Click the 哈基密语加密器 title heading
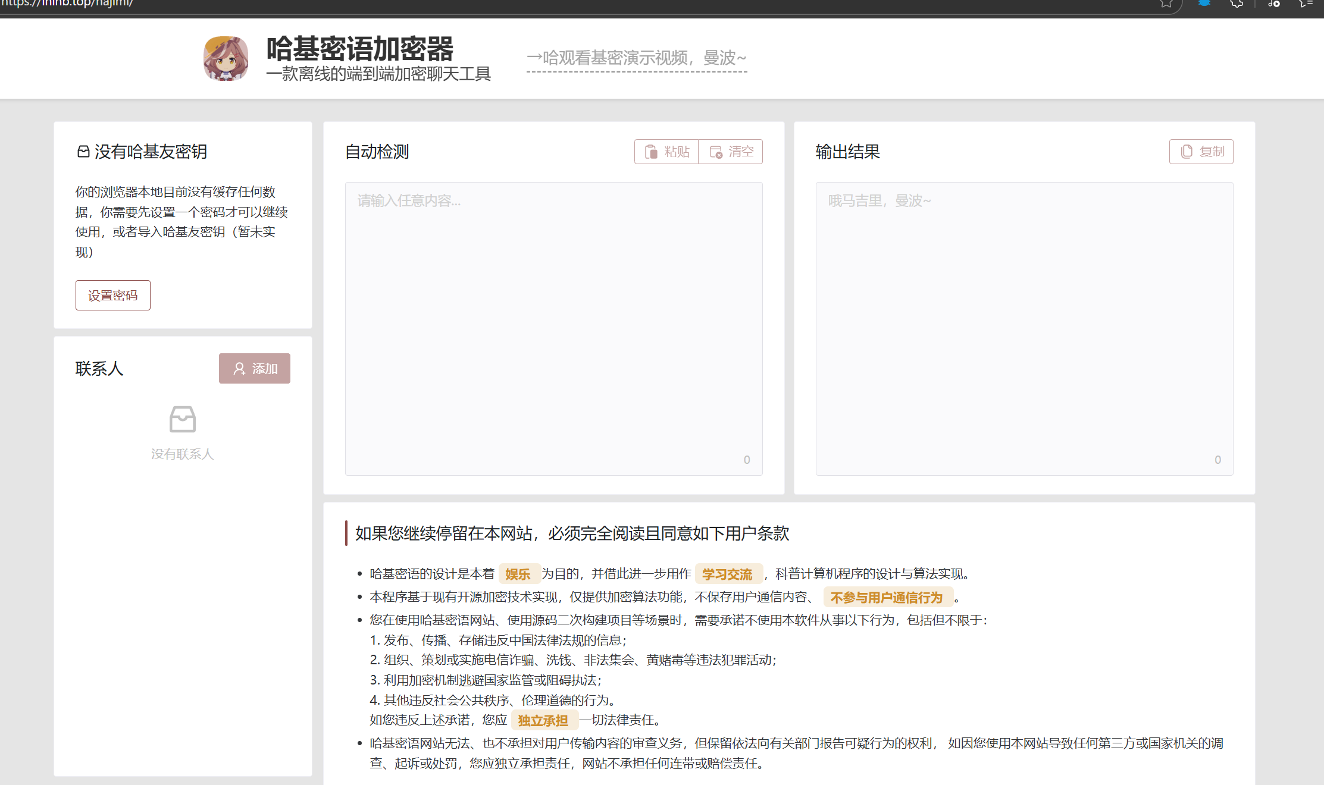 tap(359, 49)
